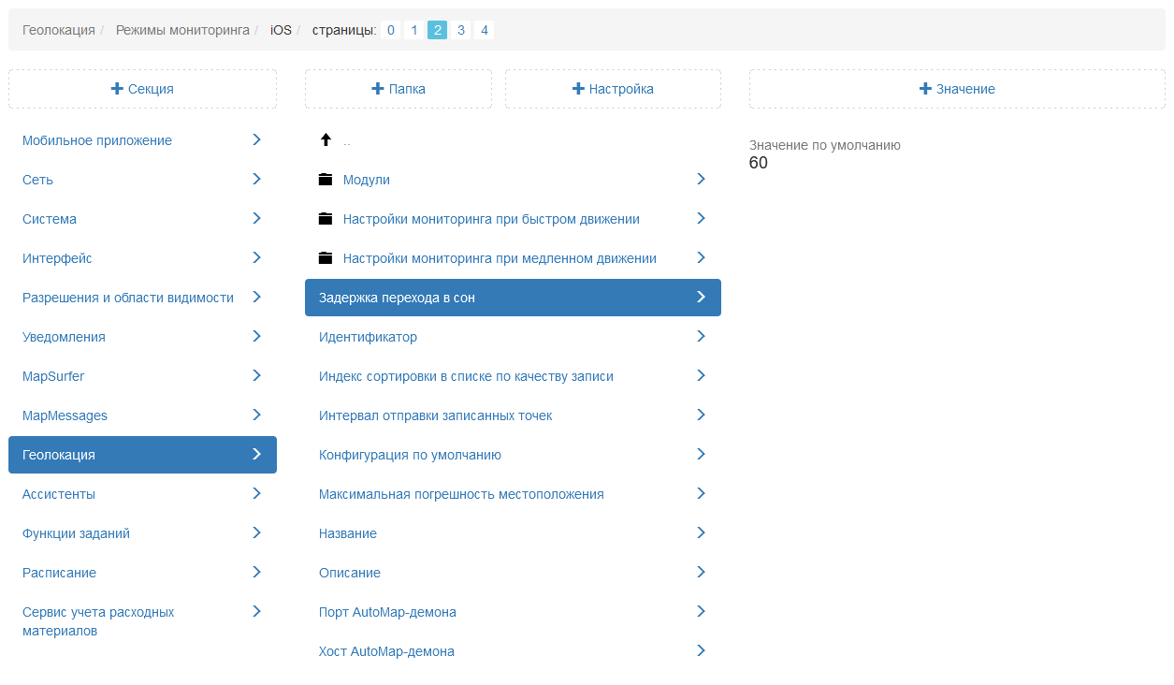Click chevron next to Уведомления section
This screenshot has height=685, width=1174.
[257, 336]
